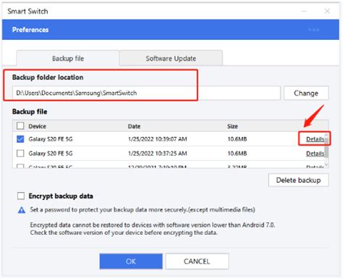Image resolution: width=343 pixels, height=279 pixels.
Task: Click the backup list scrollbar thumb
Action: (x=326, y=147)
